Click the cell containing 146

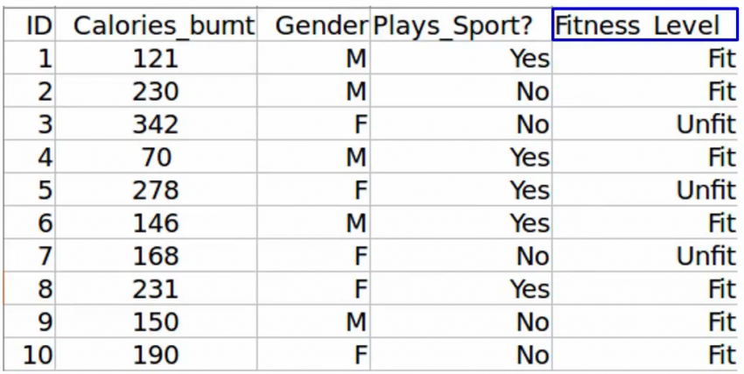tap(157, 223)
